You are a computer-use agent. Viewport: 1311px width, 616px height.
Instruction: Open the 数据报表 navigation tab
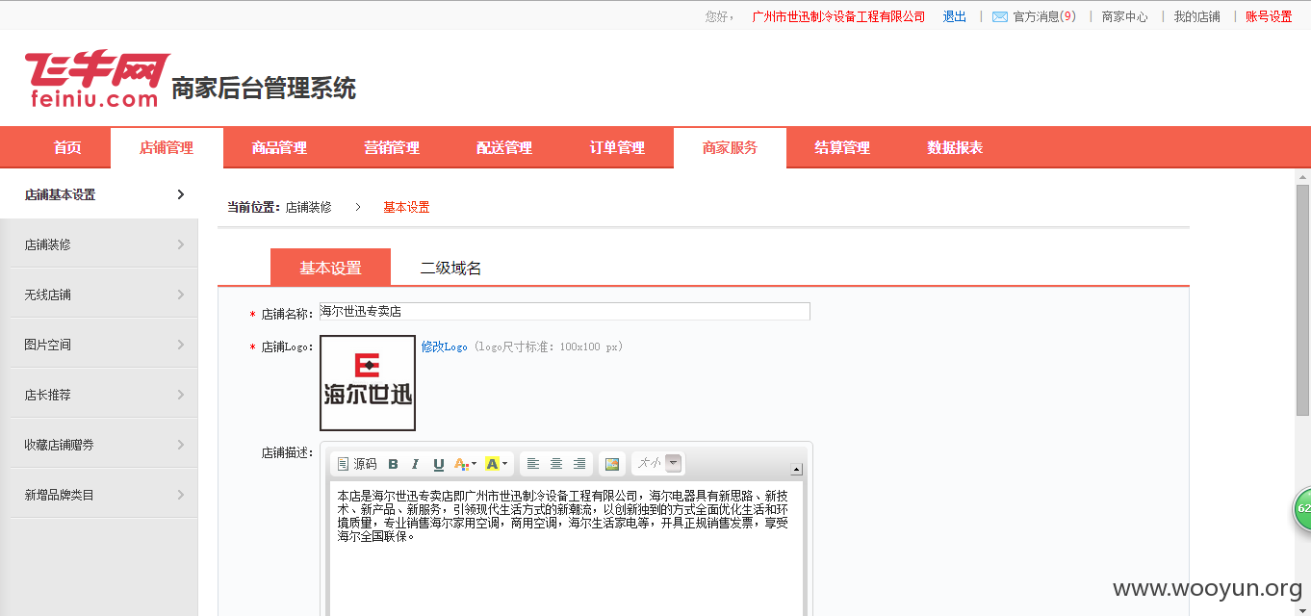click(x=955, y=147)
